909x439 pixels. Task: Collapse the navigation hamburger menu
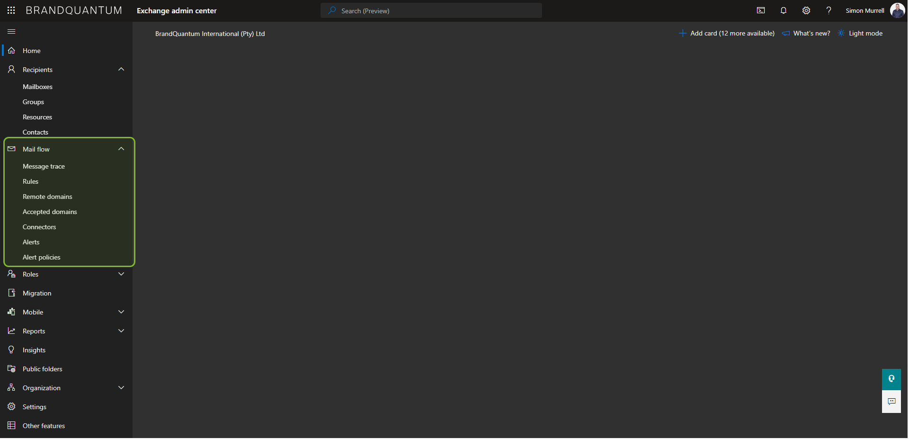click(x=11, y=32)
